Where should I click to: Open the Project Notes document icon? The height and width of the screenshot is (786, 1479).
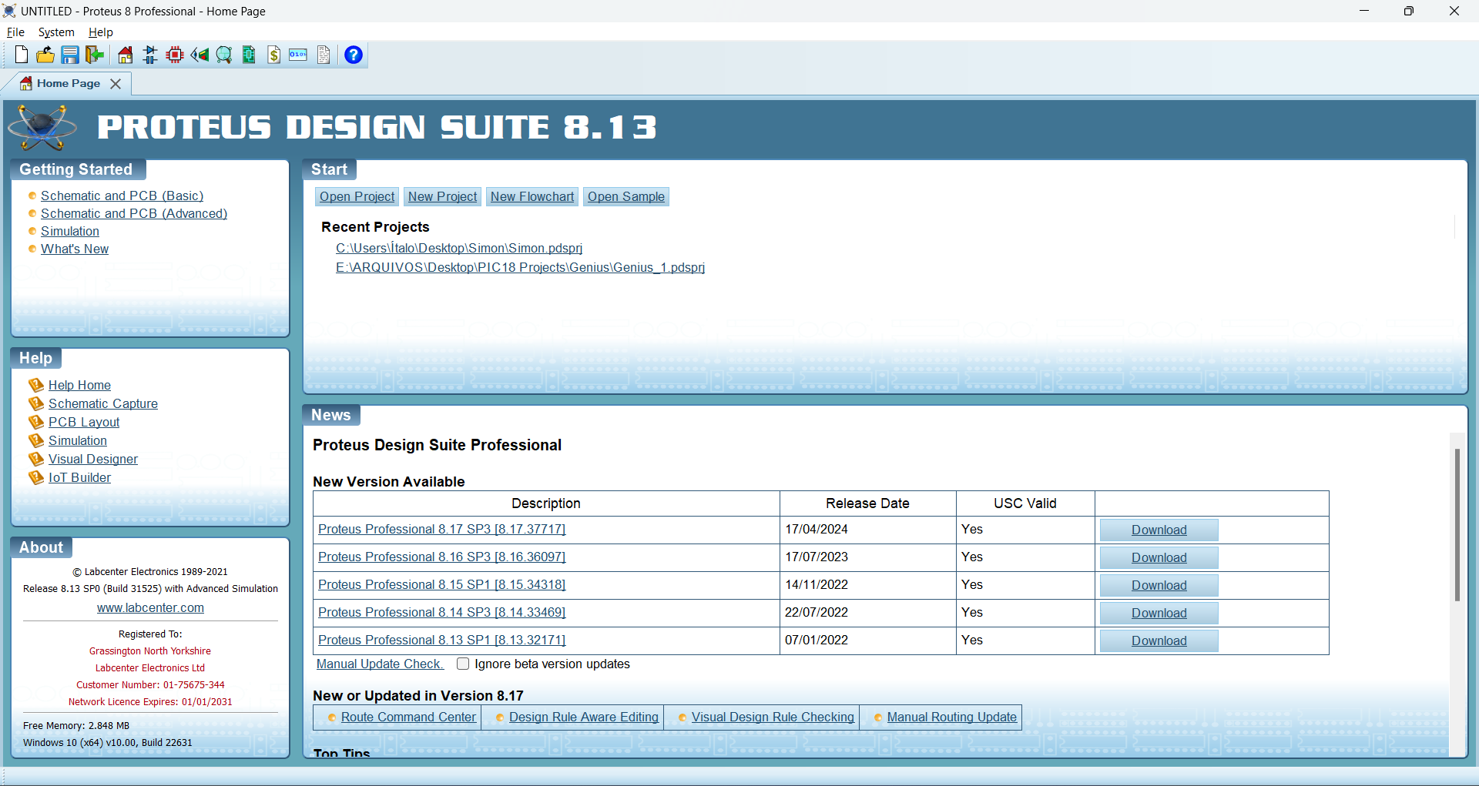pyautogui.click(x=324, y=55)
